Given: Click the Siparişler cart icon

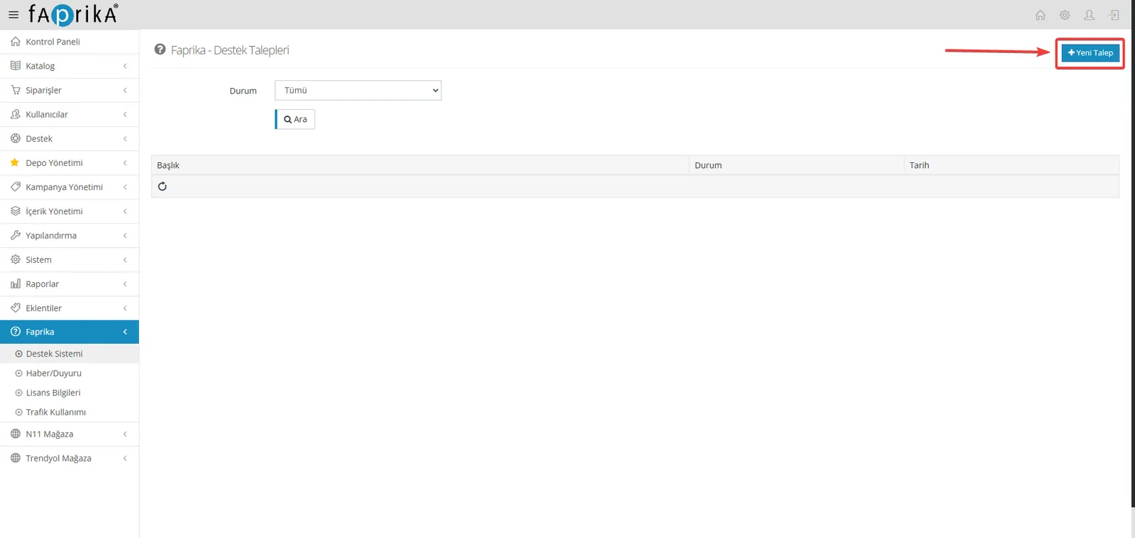Looking at the screenshot, I should tap(16, 90).
